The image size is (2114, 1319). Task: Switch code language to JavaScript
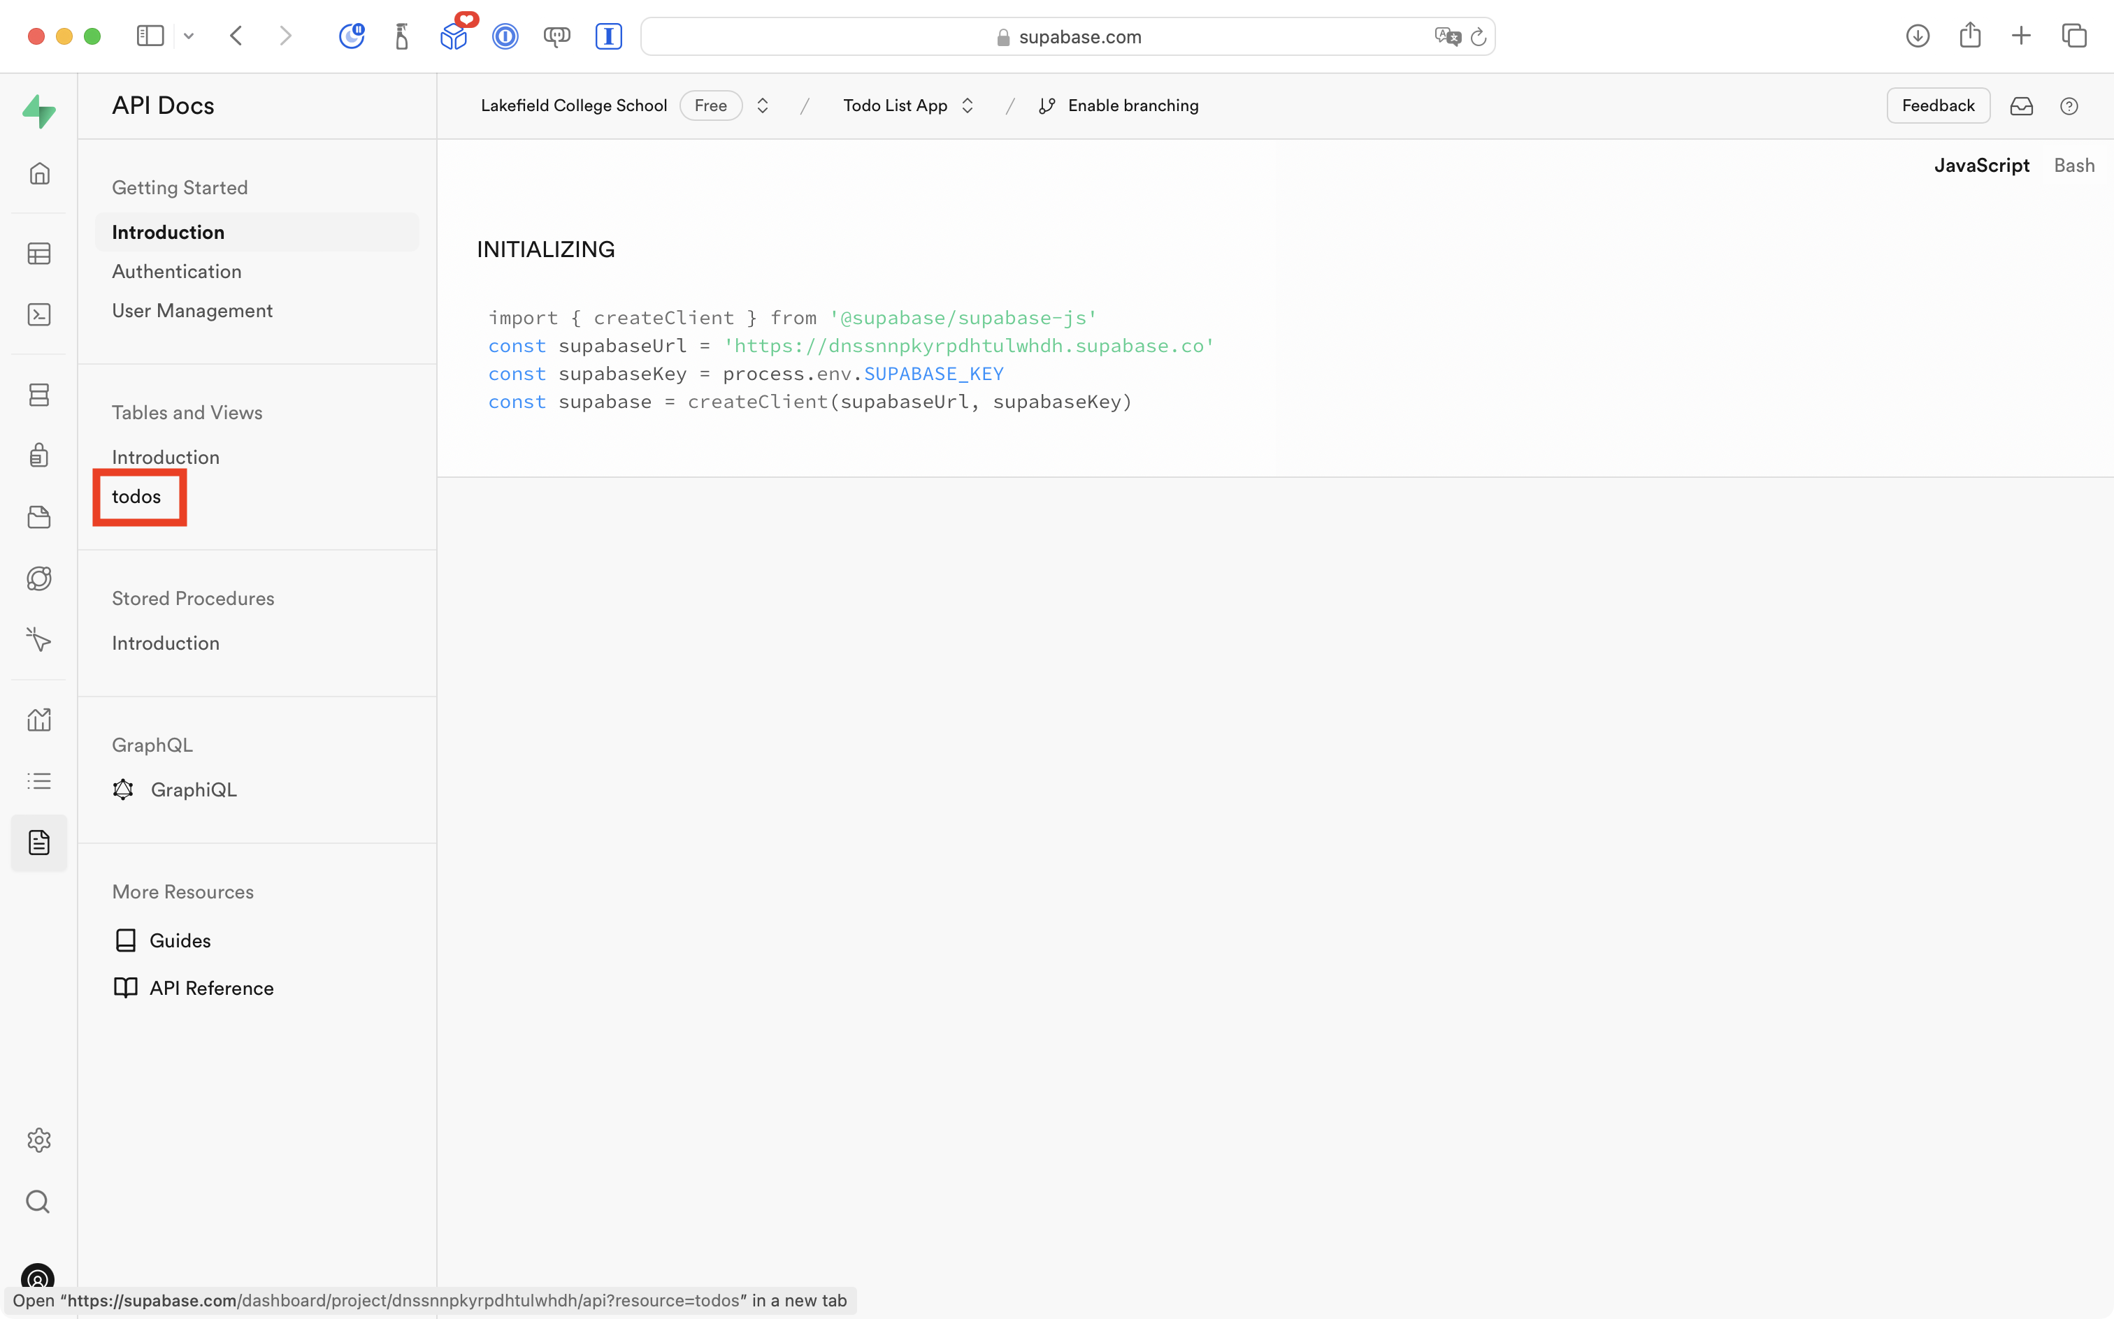(1980, 165)
